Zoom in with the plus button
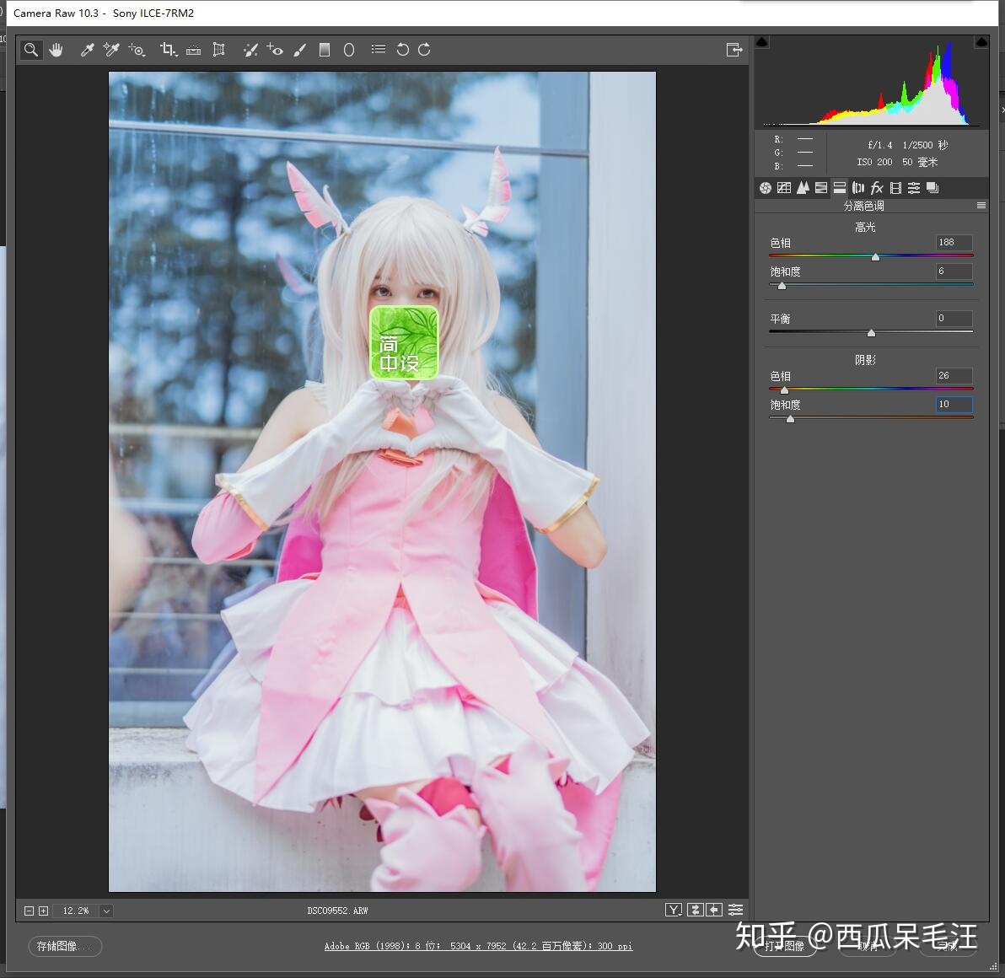Screen dimensions: 1005x978 coord(44,911)
